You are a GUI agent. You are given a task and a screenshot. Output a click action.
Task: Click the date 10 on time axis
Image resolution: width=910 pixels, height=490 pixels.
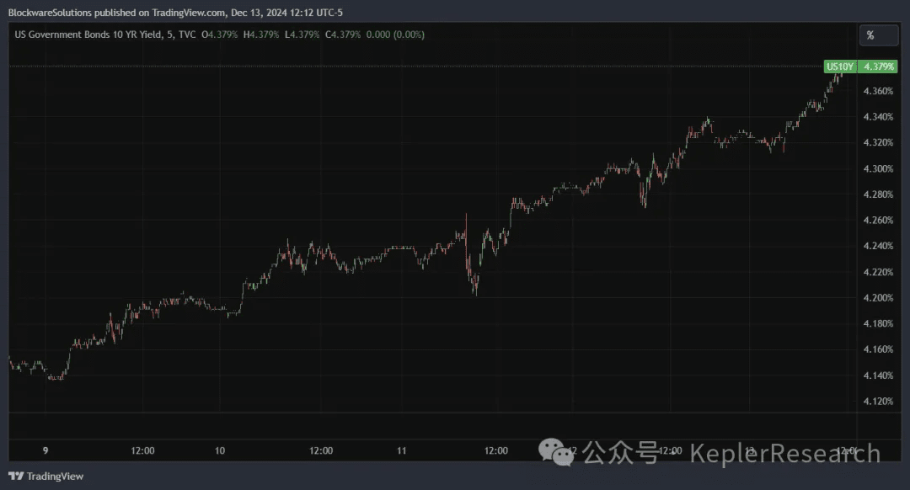220,450
